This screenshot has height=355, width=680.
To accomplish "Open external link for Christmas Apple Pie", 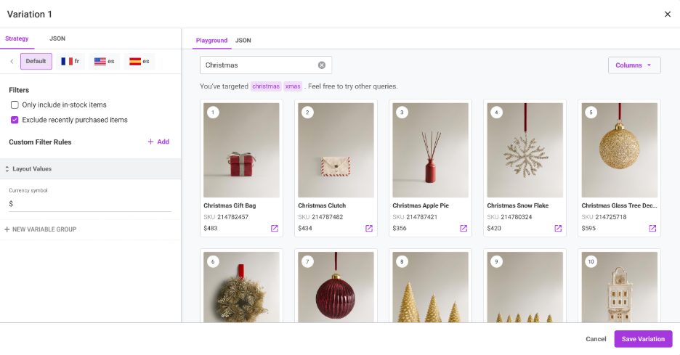I will pos(464,229).
